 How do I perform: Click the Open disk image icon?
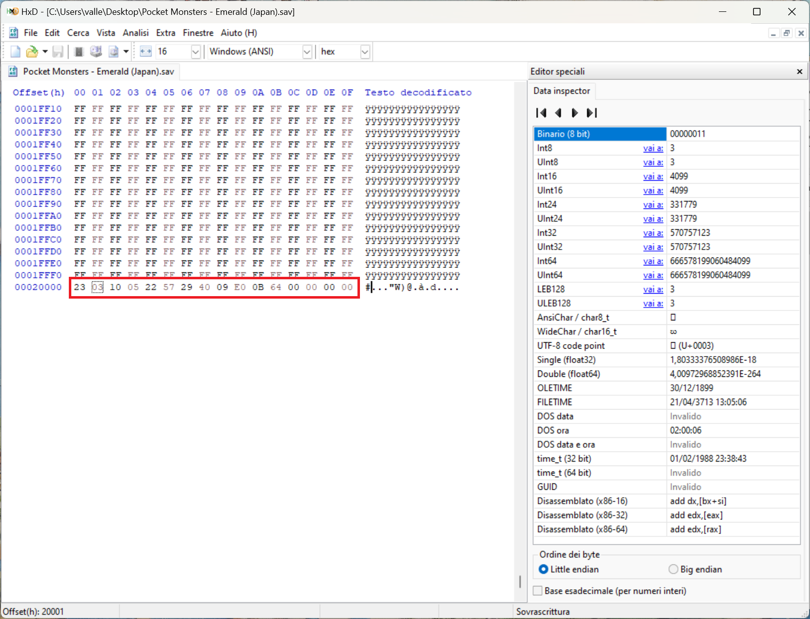click(113, 52)
